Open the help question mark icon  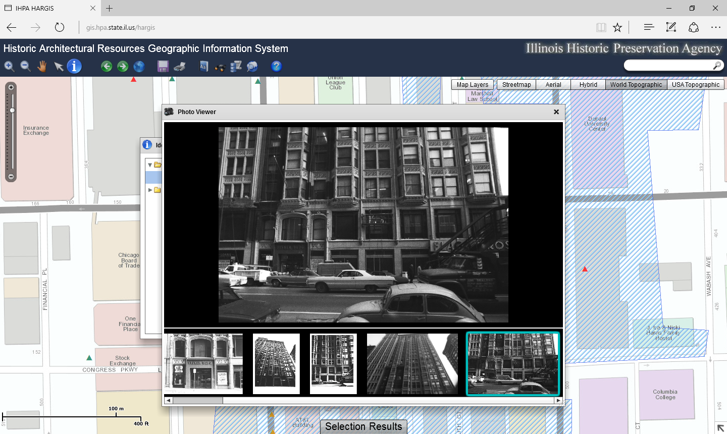[x=276, y=66]
